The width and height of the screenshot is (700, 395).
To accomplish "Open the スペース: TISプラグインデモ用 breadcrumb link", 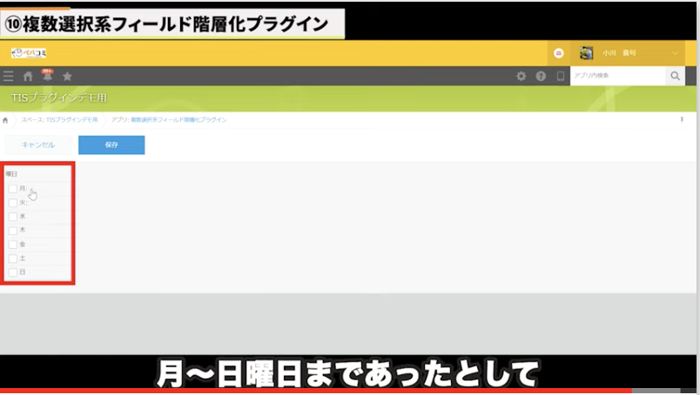I will click(x=59, y=120).
